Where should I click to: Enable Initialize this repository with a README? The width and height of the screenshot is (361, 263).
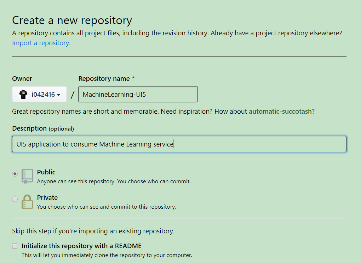(15, 246)
